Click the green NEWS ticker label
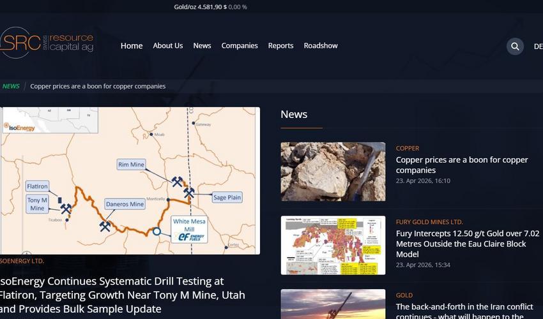The image size is (543, 319). 11,86
